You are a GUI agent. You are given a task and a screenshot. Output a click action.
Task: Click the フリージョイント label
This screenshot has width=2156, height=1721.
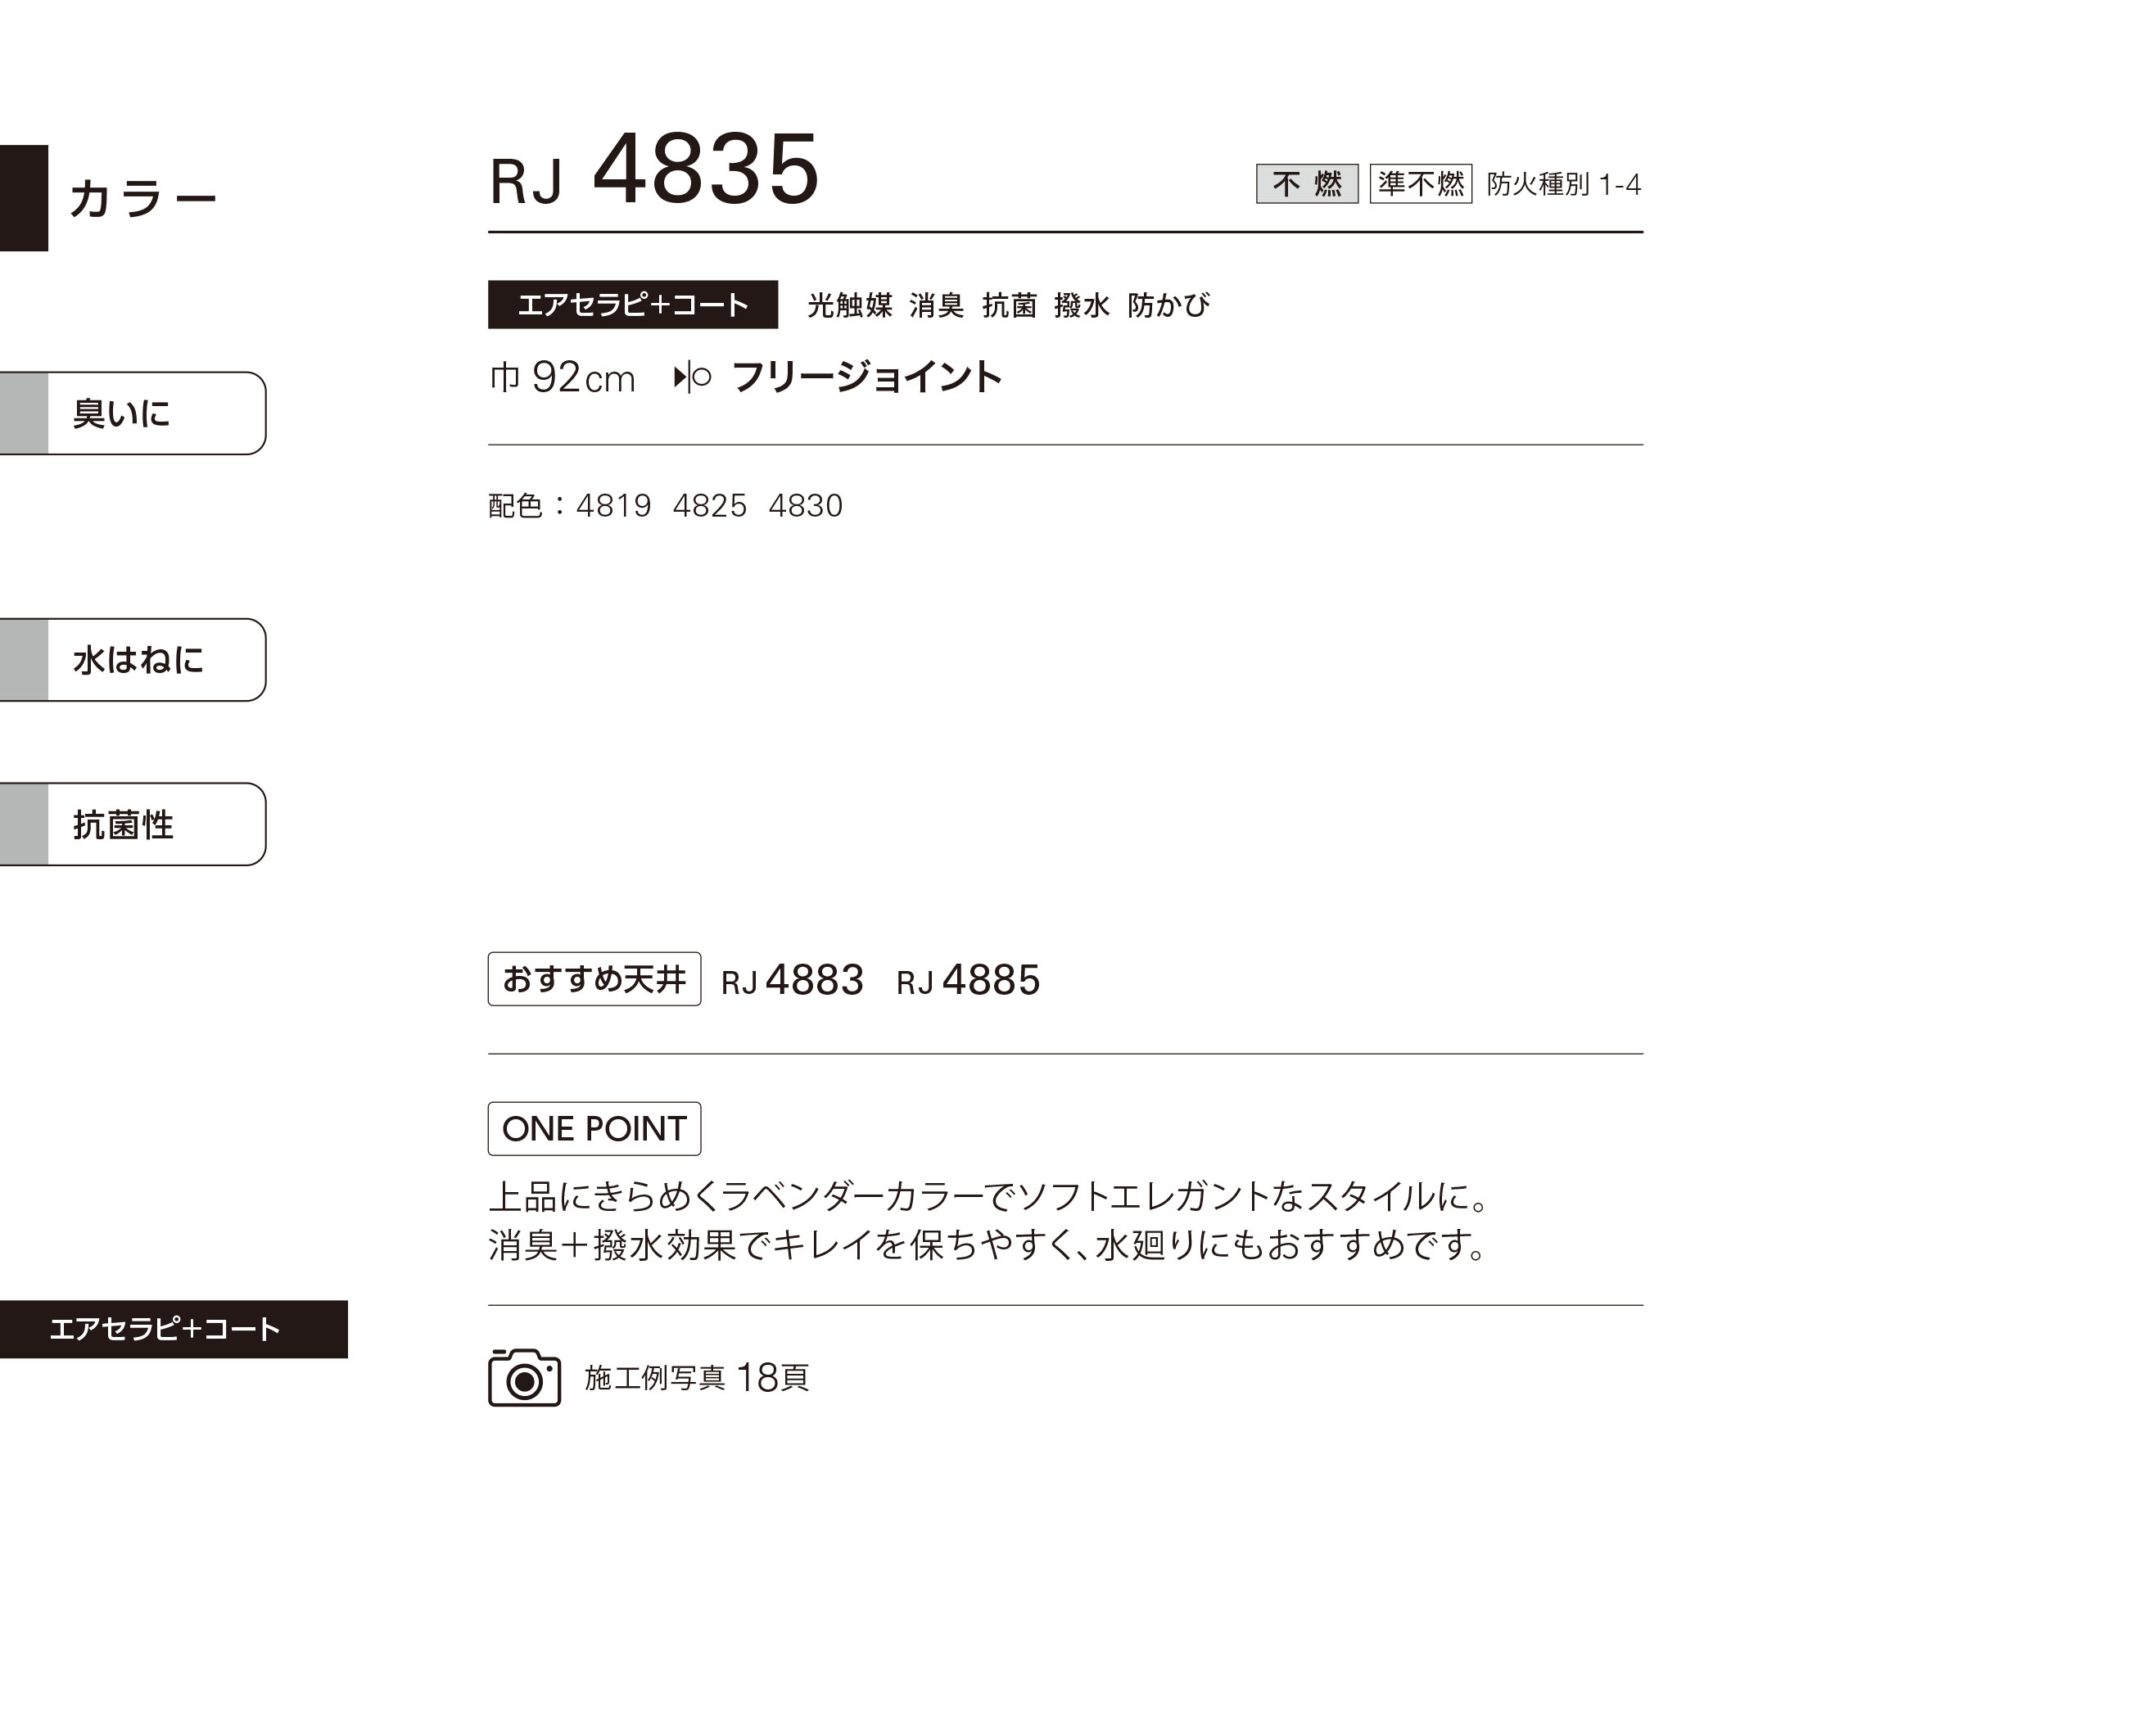click(866, 377)
